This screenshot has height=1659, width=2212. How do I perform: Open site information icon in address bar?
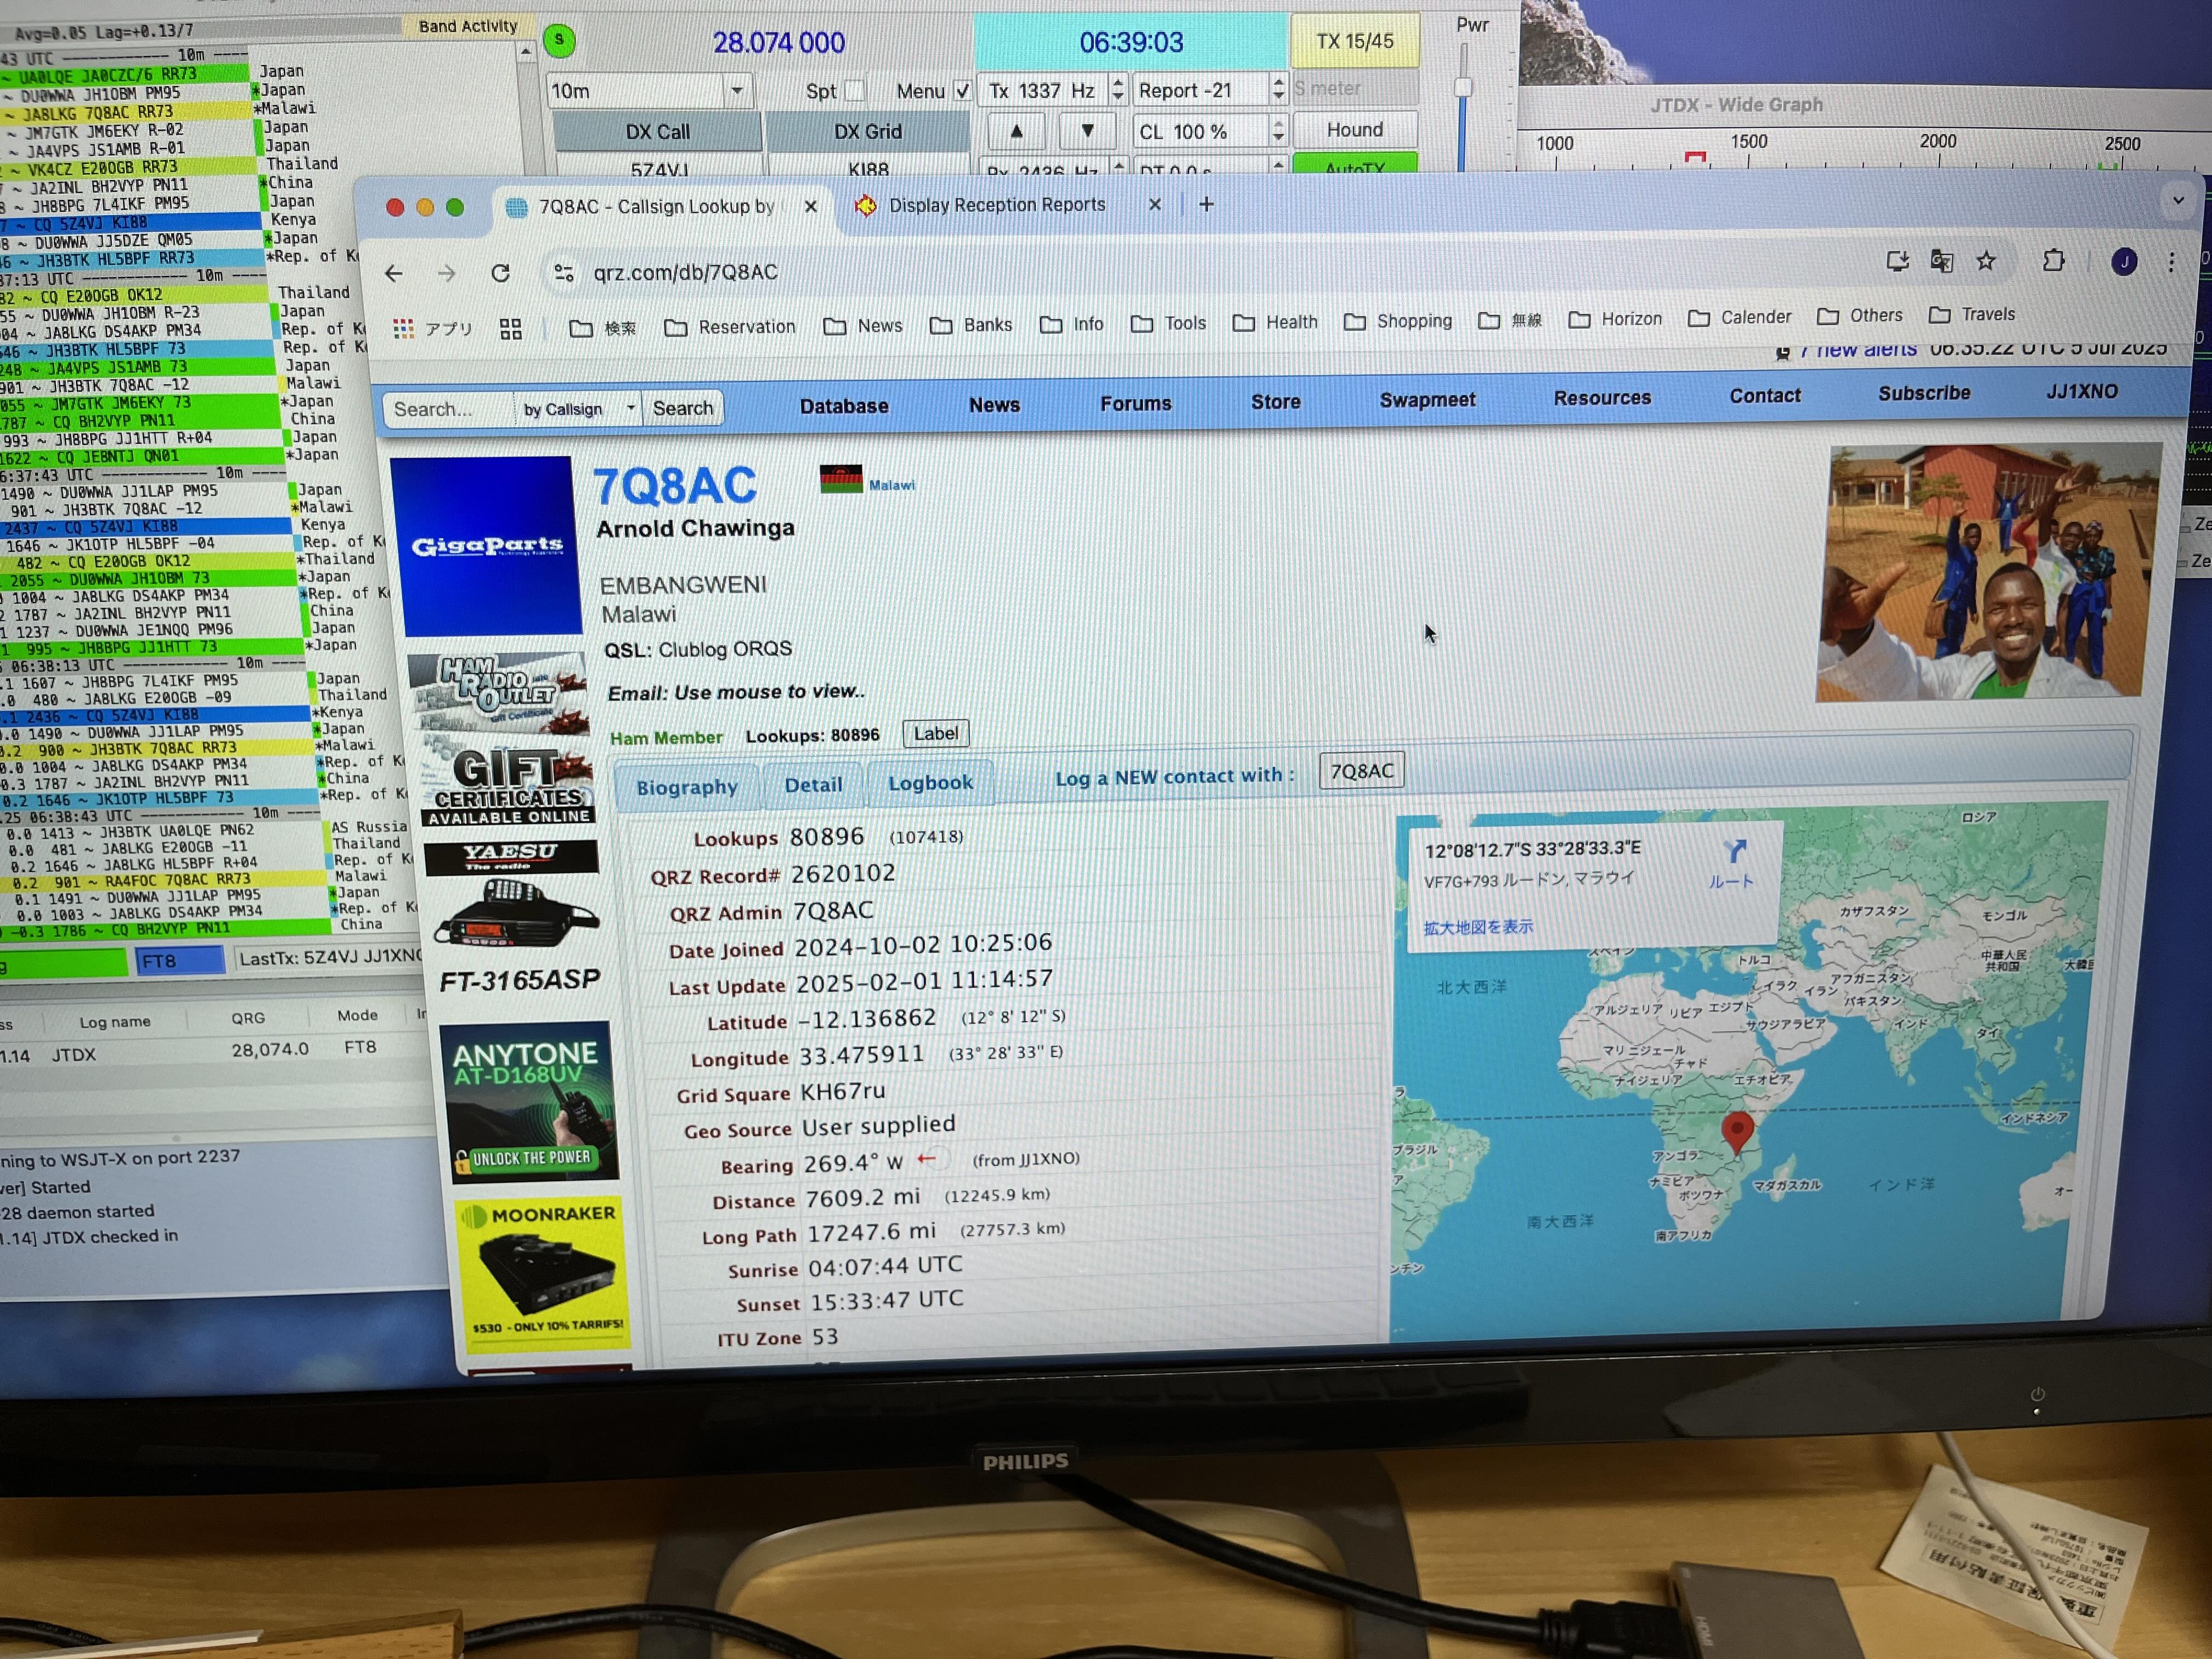click(564, 273)
